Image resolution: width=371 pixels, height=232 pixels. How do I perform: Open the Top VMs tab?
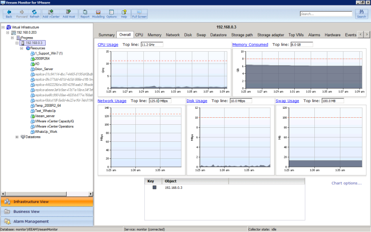click(296, 35)
